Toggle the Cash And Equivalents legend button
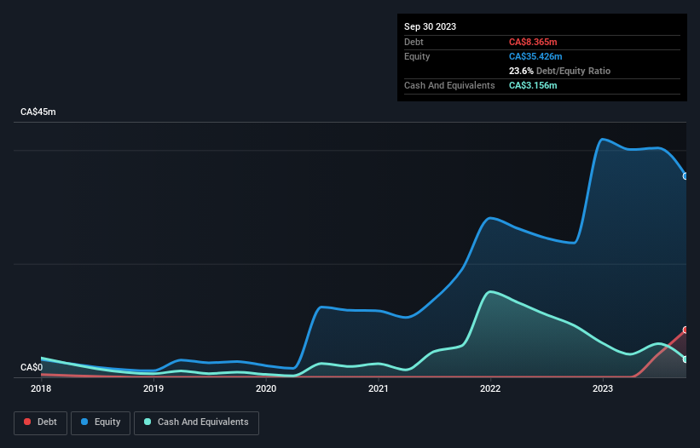700x448 pixels. point(196,422)
